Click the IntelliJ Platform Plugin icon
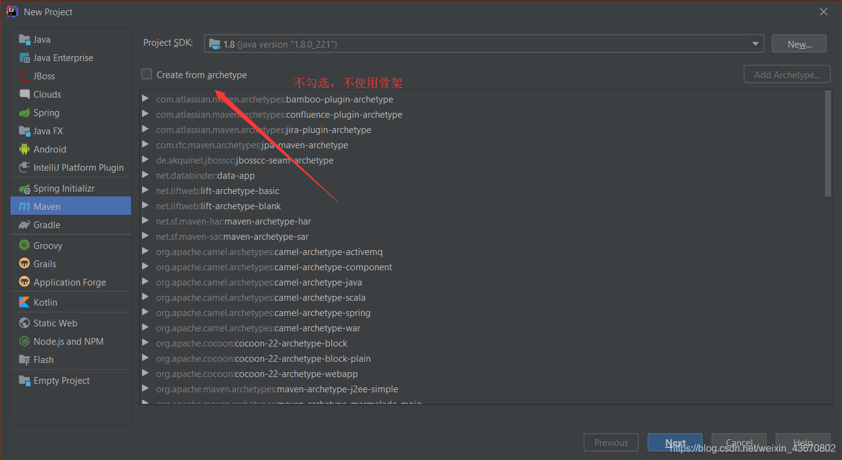 pyautogui.click(x=24, y=168)
